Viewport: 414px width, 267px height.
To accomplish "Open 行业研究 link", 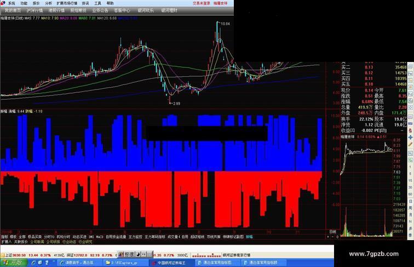I will tap(85, 242).
